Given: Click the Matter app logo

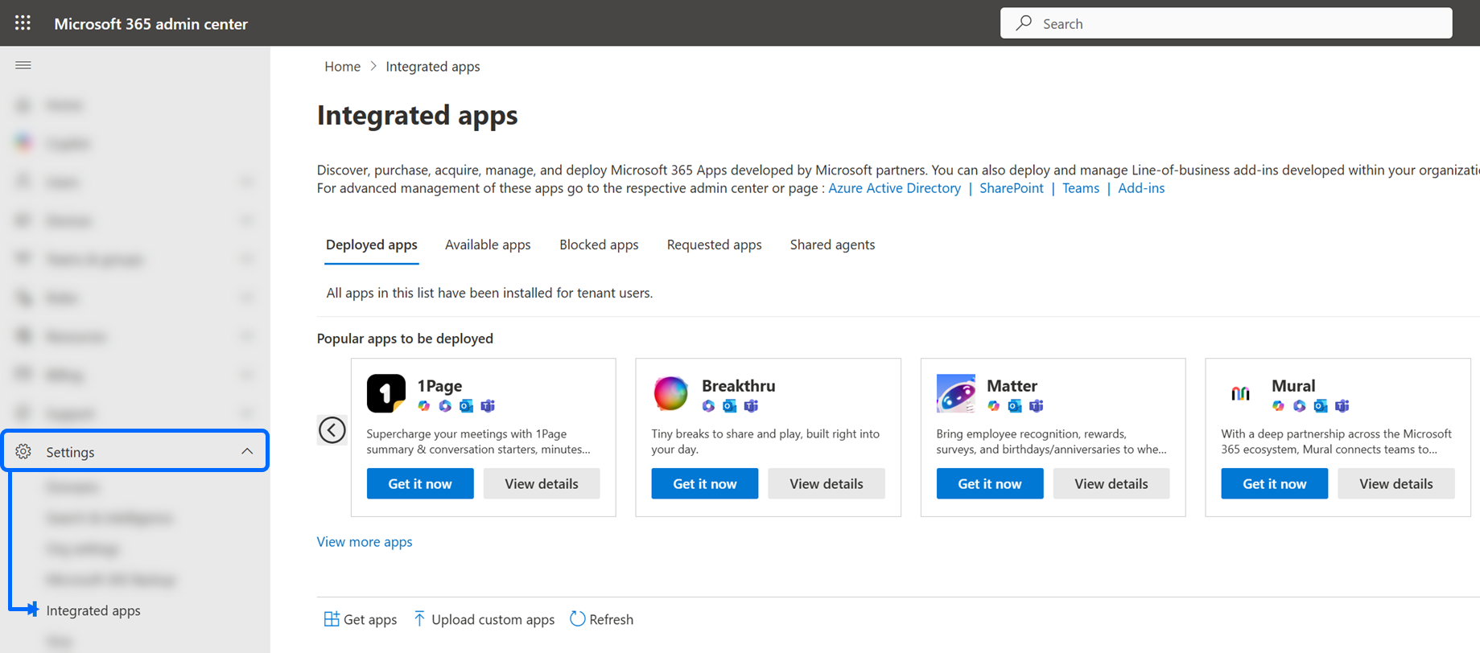Looking at the screenshot, I should [x=955, y=393].
